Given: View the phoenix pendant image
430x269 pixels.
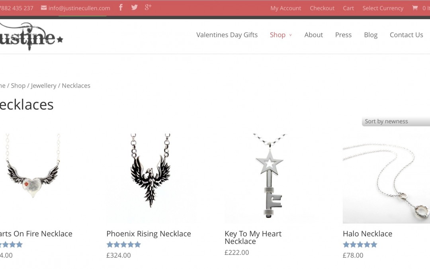Looking at the screenshot, I should 151,179.
